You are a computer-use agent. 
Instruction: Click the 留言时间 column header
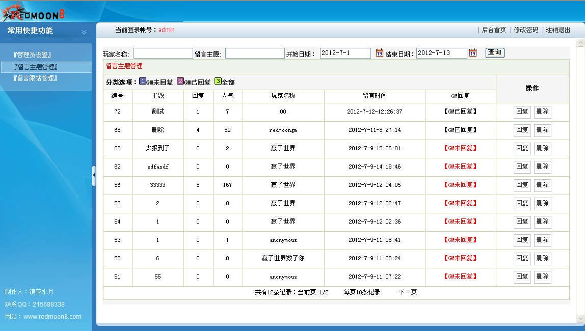point(375,96)
